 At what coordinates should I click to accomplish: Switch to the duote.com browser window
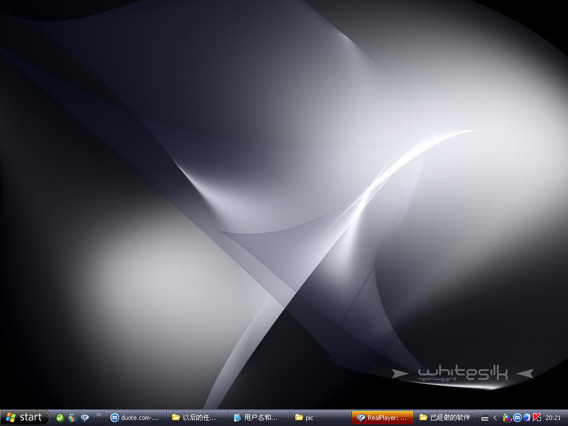136,418
